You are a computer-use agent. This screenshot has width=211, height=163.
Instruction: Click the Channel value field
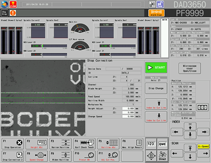tap(131, 84)
